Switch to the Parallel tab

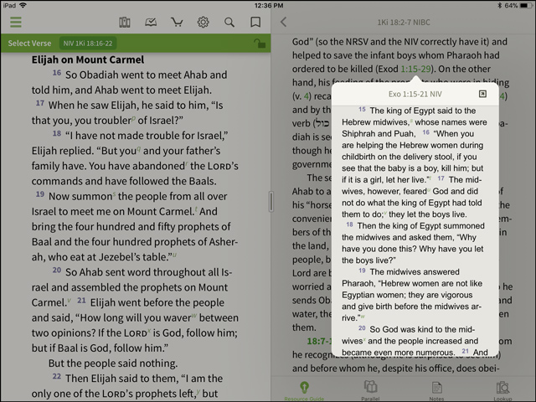pyautogui.click(x=370, y=392)
